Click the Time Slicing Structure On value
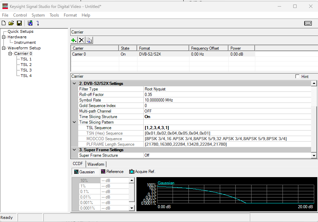 pos(227,117)
